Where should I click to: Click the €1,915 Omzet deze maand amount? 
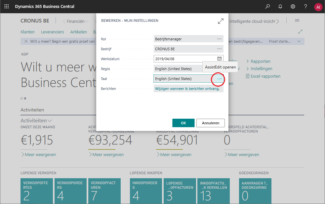[37, 140]
